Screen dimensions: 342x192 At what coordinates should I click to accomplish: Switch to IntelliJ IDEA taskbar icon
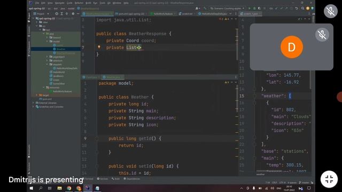coord(88,188)
